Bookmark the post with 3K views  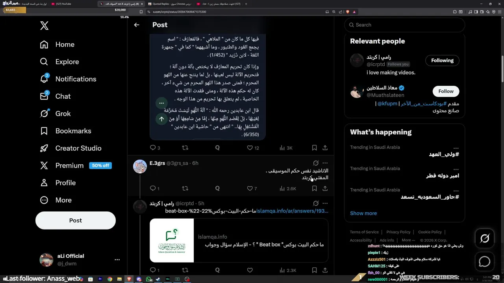click(314, 148)
